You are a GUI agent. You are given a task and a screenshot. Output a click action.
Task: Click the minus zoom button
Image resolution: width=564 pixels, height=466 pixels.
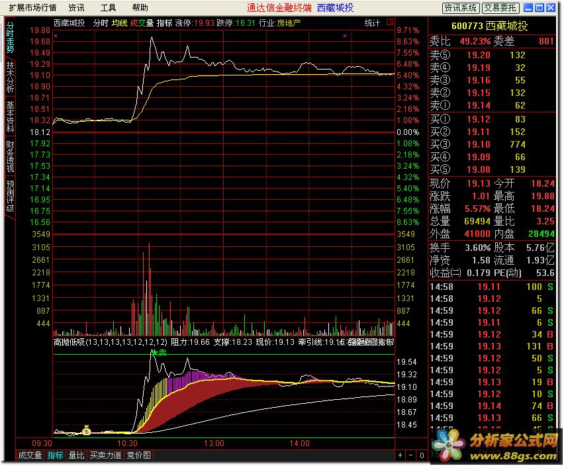pyautogui.click(x=411, y=455)
